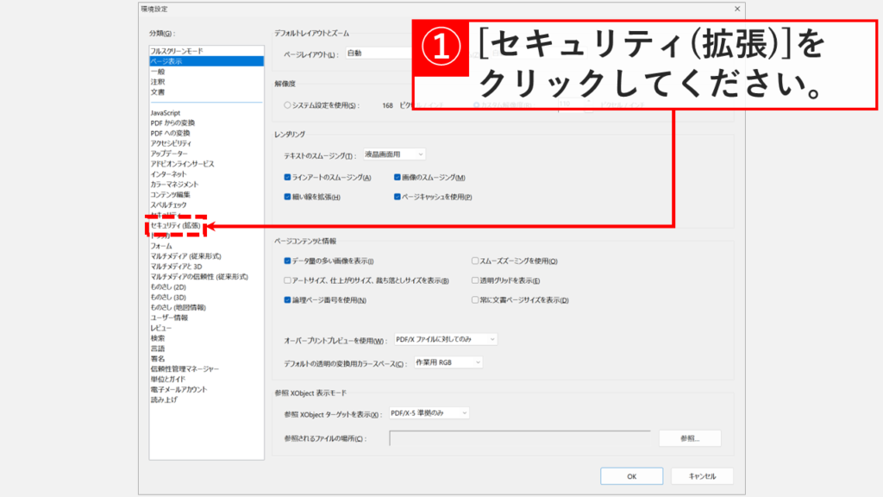This screenshot has height=497, width=883.
Task: Click the キャンセル button
Action: pos(702,476)
